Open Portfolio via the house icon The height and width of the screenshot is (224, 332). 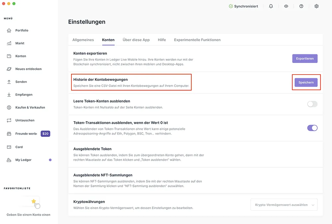[x=9, y=30]
